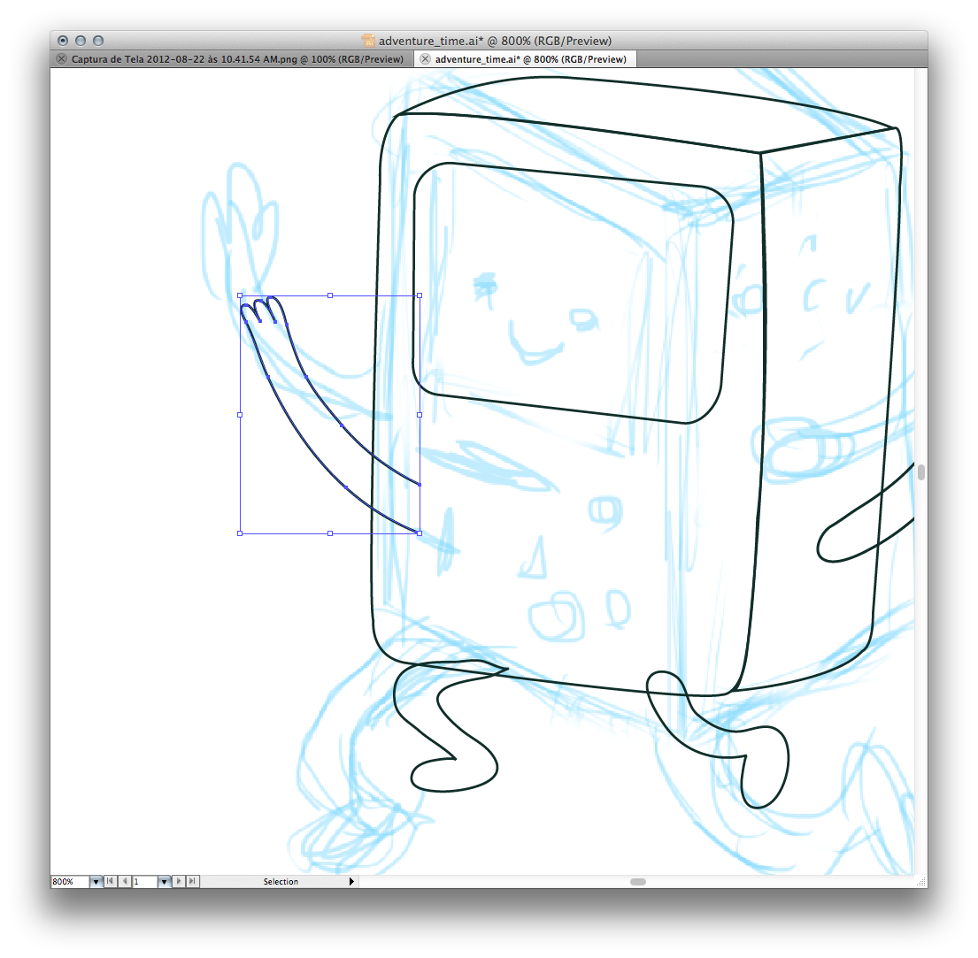
Task: Click the Illustrator file icon in title bar
Action: point(369,41)
